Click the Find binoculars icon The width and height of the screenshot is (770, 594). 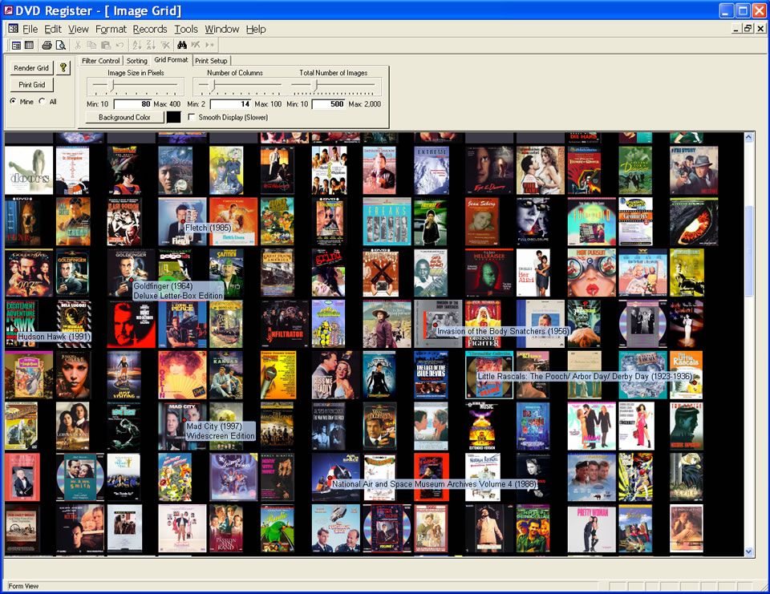click(x=182, y=45)
